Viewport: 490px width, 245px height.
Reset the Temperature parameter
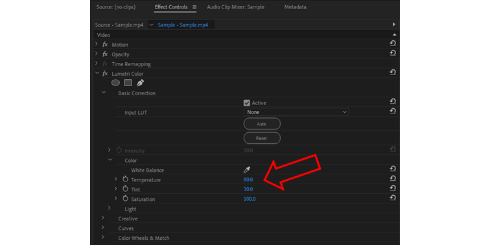point(393,178)
